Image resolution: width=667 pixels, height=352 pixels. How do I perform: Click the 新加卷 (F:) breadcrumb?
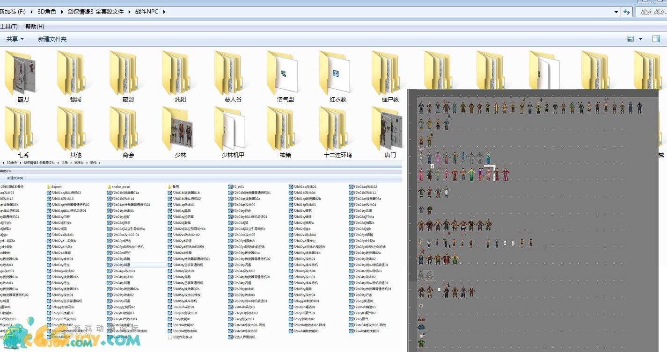pos(12,11)
